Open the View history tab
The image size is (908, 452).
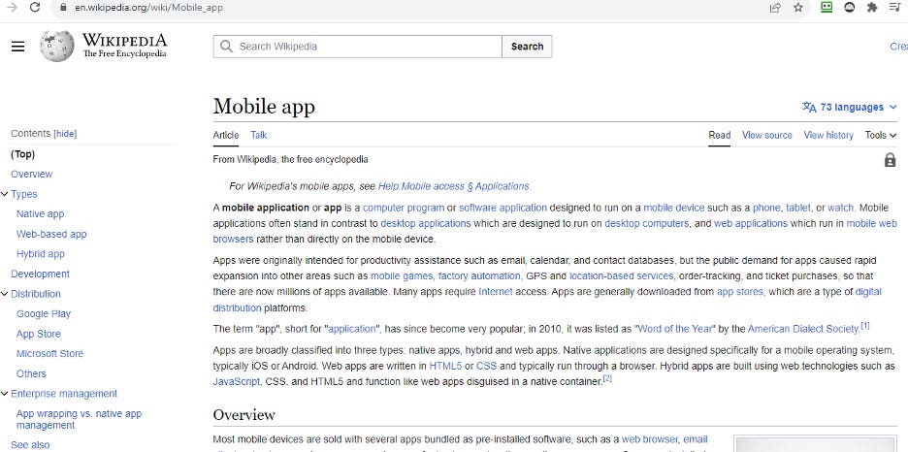coord(828,135)
